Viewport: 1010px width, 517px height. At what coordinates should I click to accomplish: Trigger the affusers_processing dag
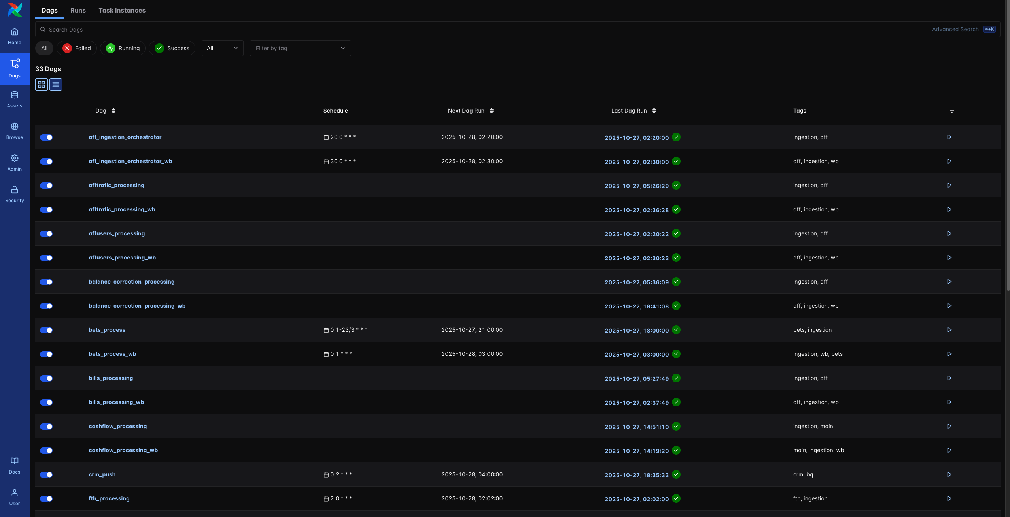coord(949,233)
